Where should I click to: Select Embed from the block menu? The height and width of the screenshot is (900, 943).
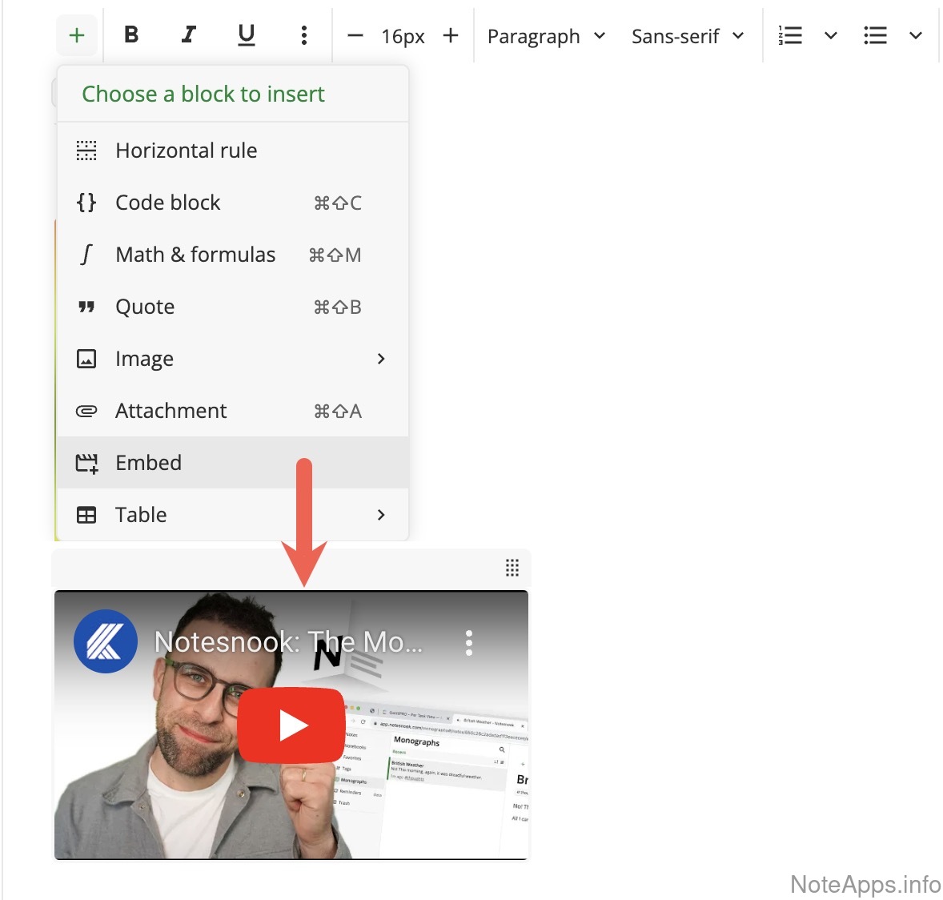point(149,463)
